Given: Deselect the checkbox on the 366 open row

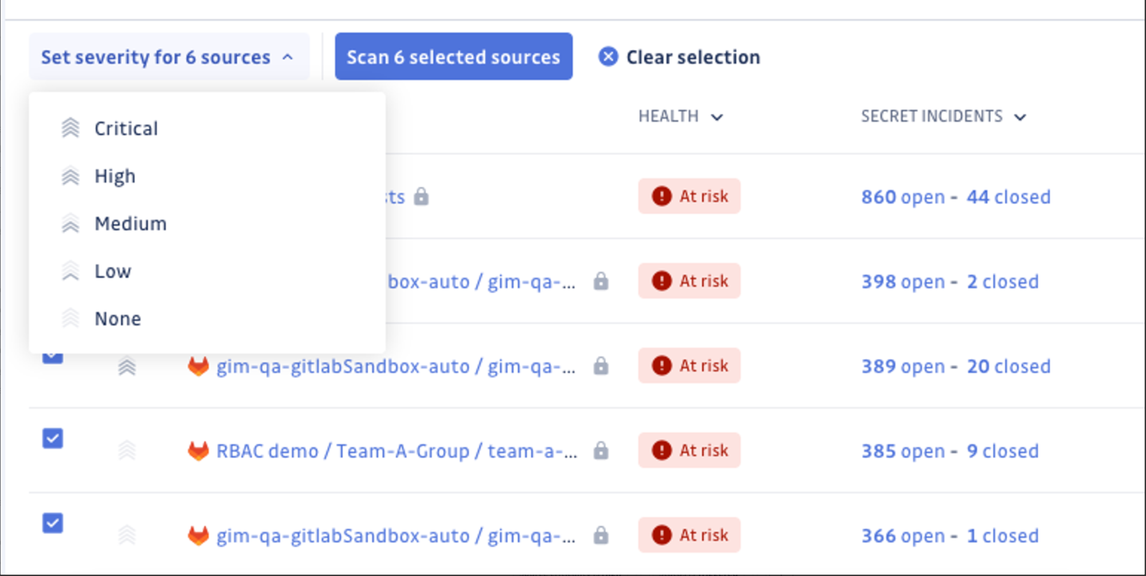Looking at the screenshot, I should (x=53, y=523).
